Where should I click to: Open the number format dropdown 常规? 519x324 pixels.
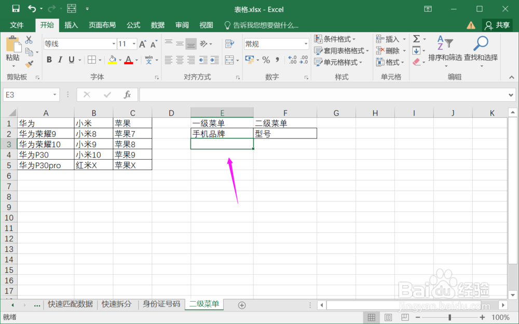pos(306,44)
